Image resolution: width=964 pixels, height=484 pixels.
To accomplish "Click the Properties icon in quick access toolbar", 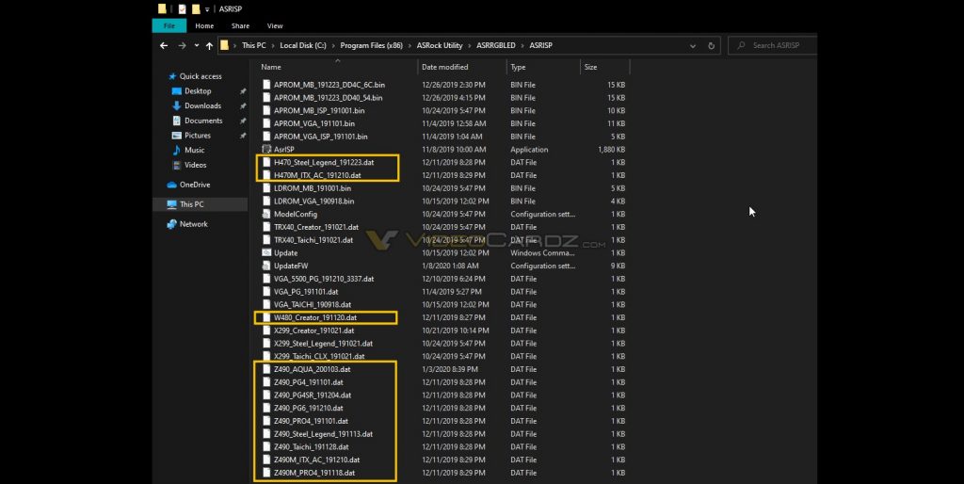I will tap(181, 9).
